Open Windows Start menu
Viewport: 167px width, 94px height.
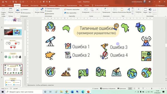(x=3, y=92)
